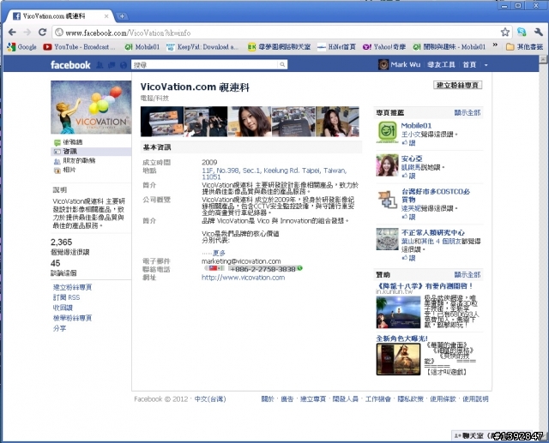Reload the page with the refresh icon
This screenshot has height=443, width=549.
click(x=42, y=33)
